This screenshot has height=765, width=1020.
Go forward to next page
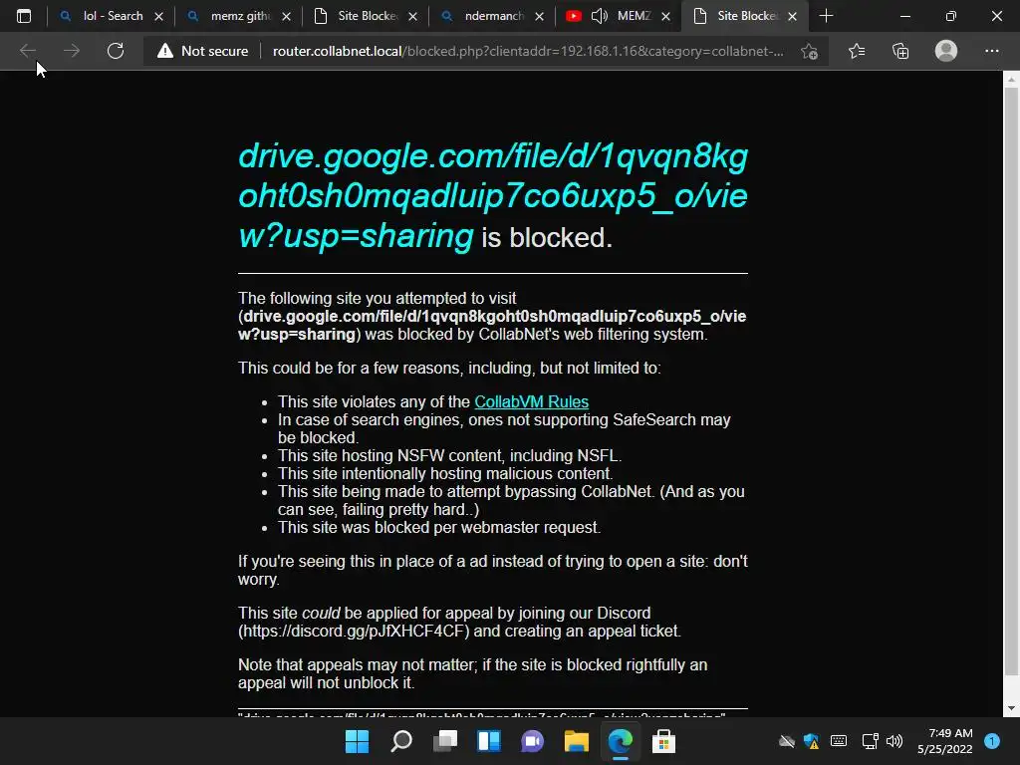72,51
